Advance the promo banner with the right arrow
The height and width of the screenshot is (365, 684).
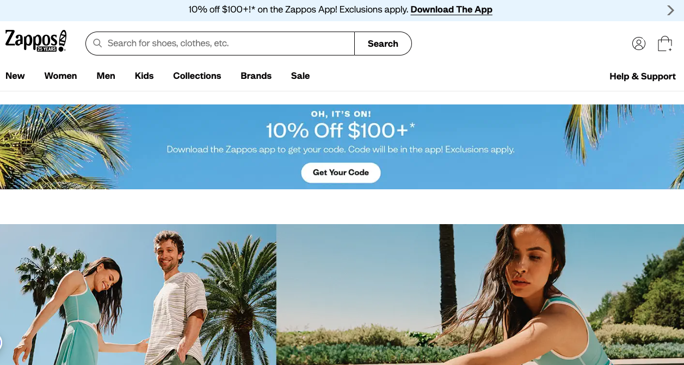tap(670, 10)
